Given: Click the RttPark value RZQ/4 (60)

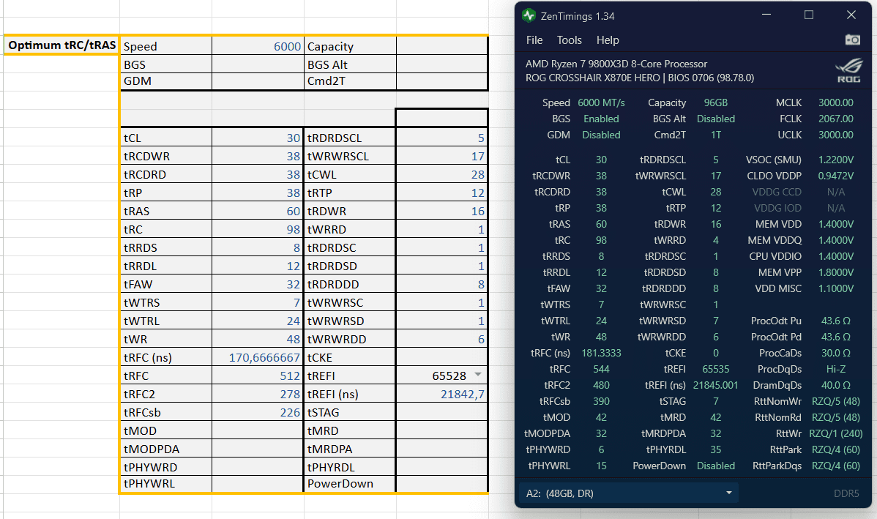Looking at the screenshot, I should [835, 449].
